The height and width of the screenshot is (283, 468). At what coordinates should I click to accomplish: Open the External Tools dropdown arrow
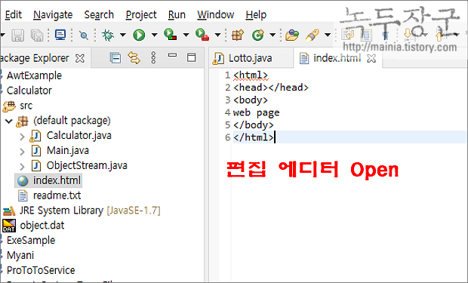(x=217, y=35)
